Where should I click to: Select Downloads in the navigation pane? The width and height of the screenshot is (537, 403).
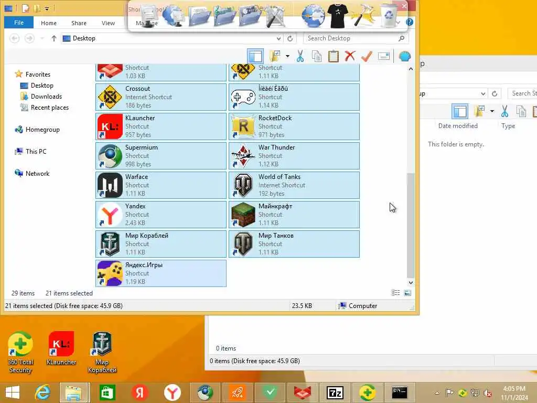[x=46, y=97]
